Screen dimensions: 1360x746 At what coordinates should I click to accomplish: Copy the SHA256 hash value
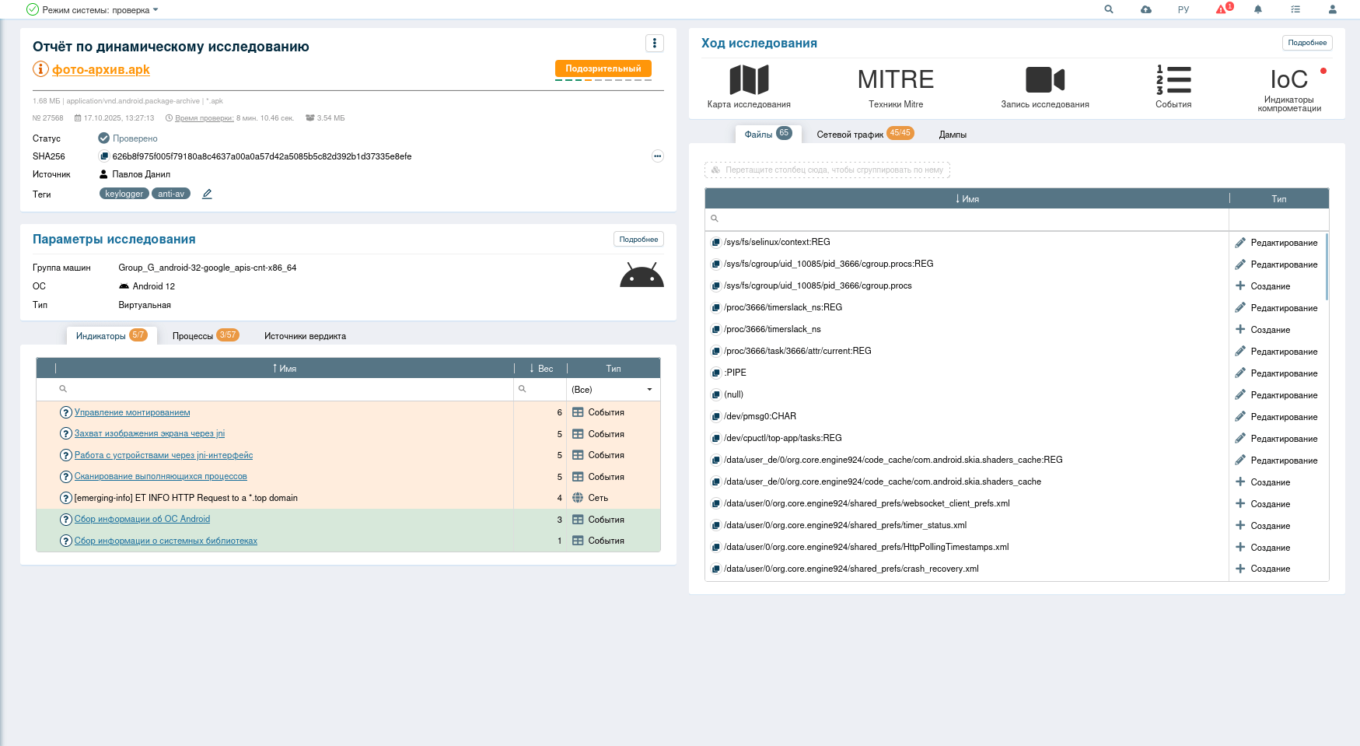pyautogui.click(x=104, y=156)
